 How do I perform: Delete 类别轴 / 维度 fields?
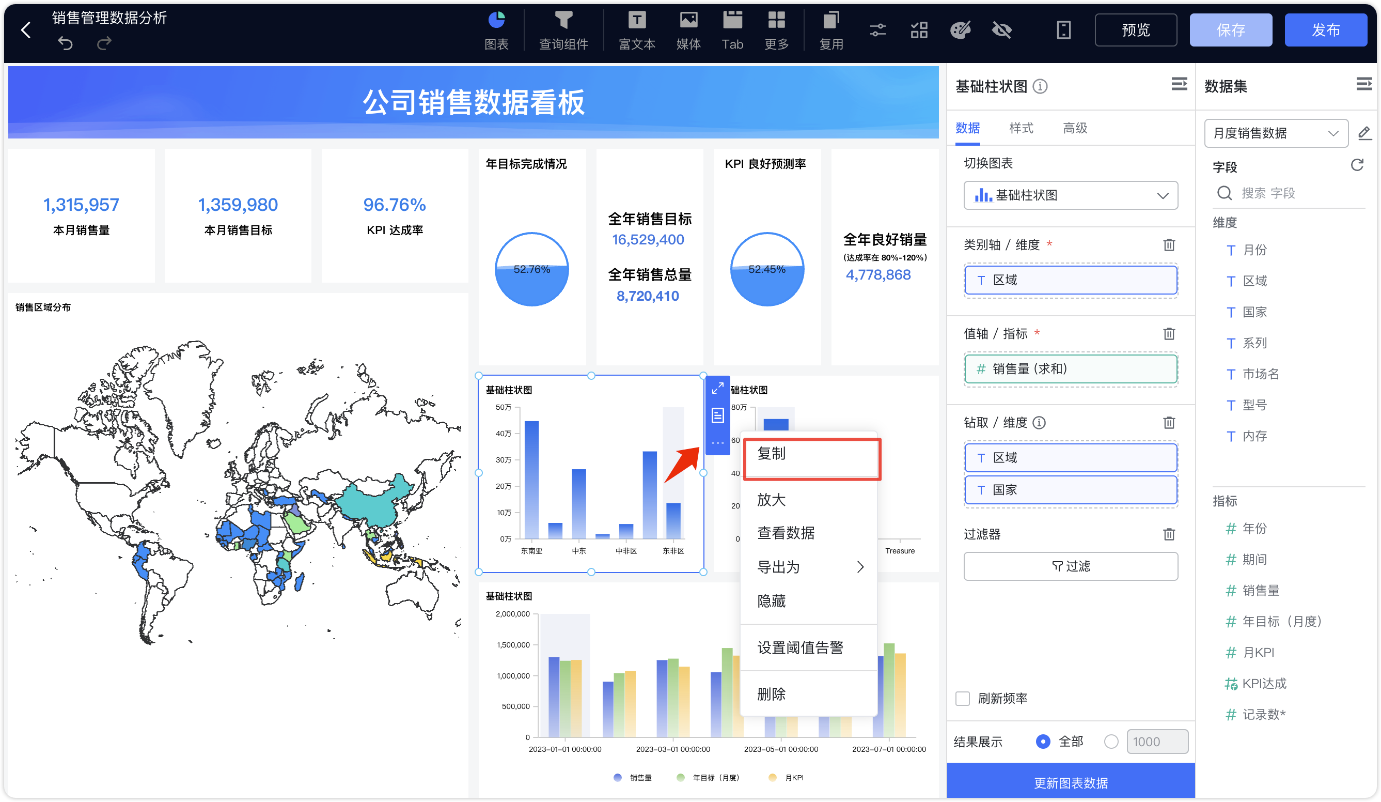pos(1168,245)
